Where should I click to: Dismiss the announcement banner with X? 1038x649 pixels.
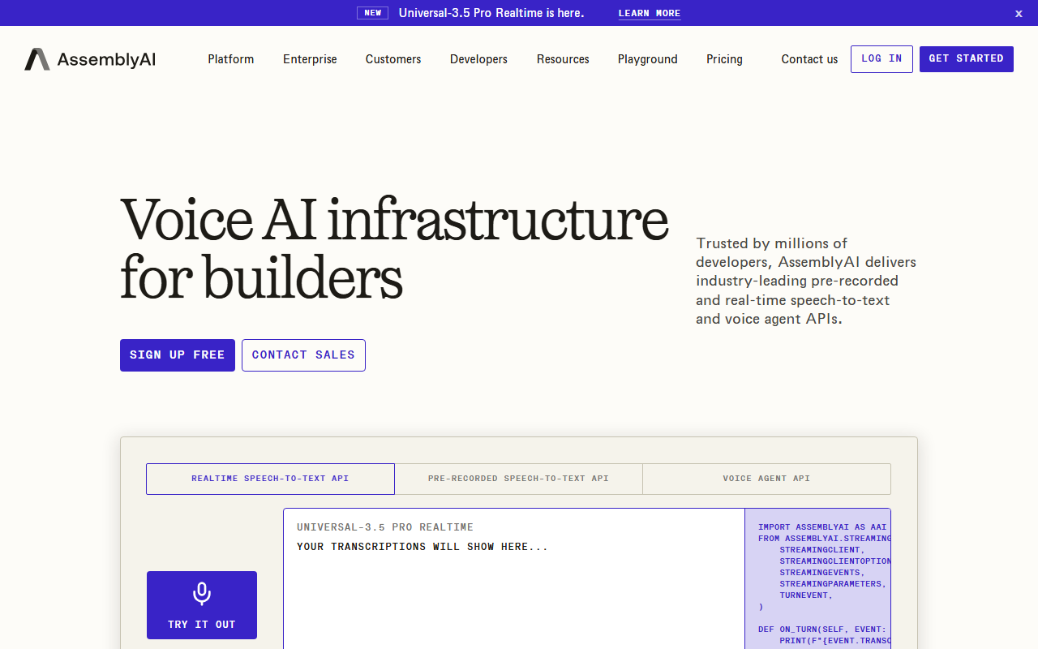coord(1019,13)
